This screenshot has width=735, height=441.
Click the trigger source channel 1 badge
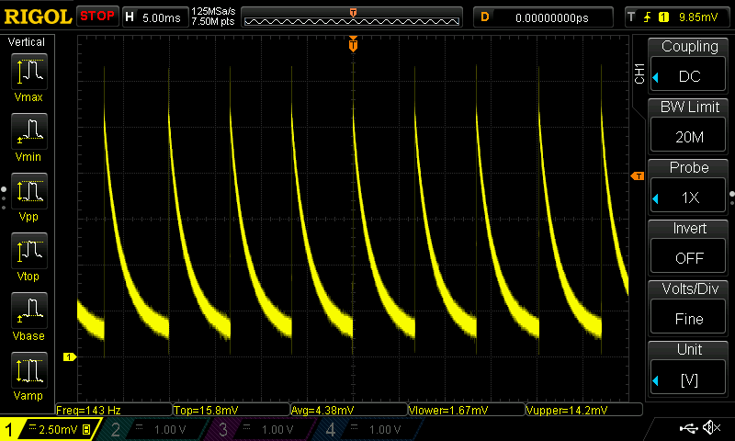pos(663,17)
